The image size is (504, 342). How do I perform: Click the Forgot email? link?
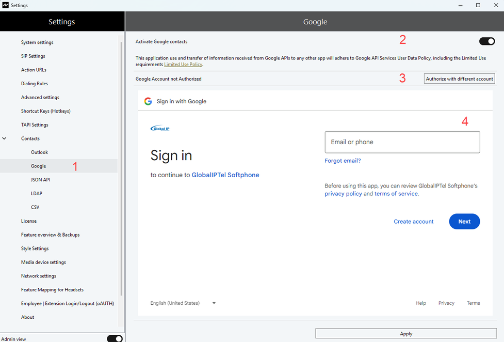(343, 161)
